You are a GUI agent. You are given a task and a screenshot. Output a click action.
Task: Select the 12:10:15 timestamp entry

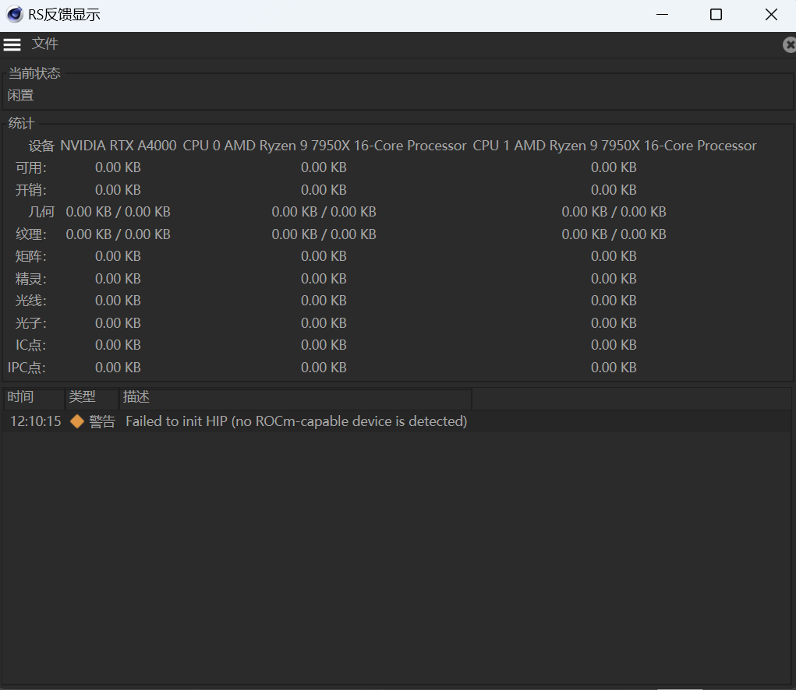[35, 421]
